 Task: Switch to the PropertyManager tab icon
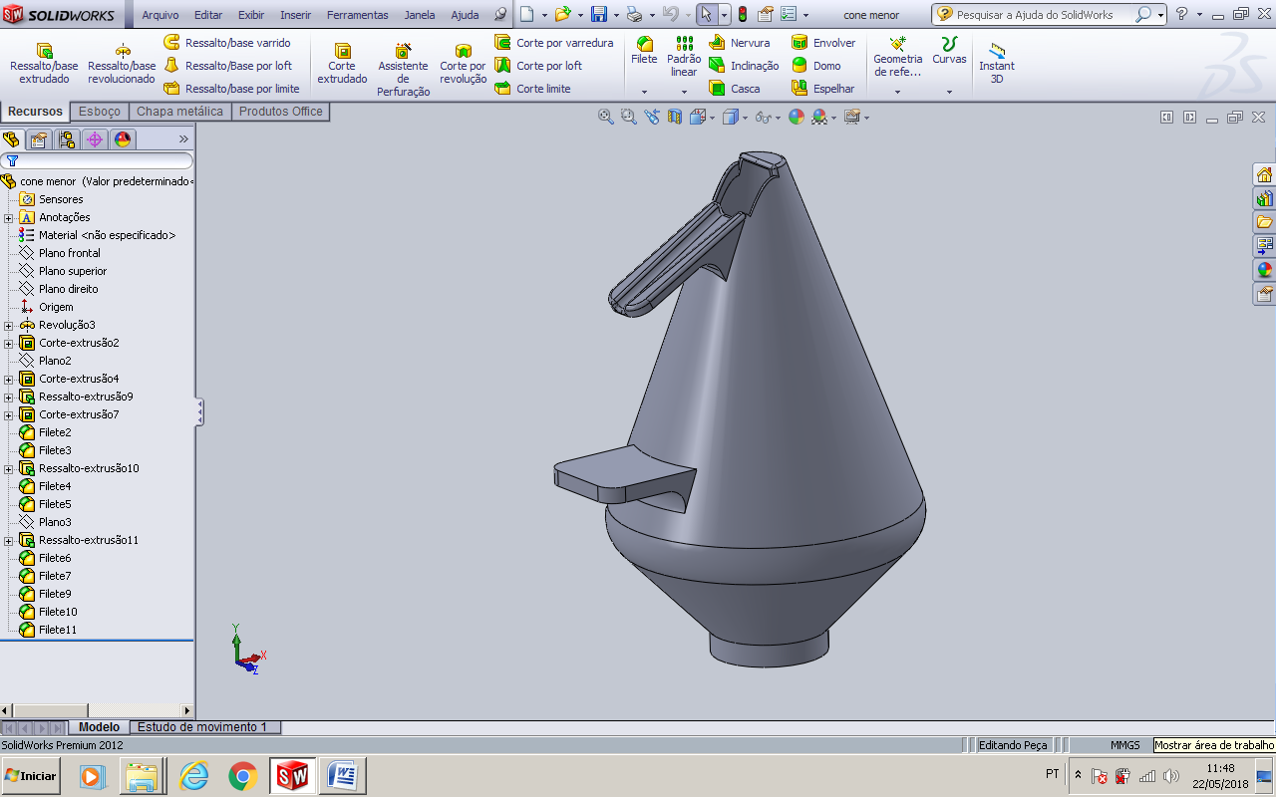(x=39, y=139)
